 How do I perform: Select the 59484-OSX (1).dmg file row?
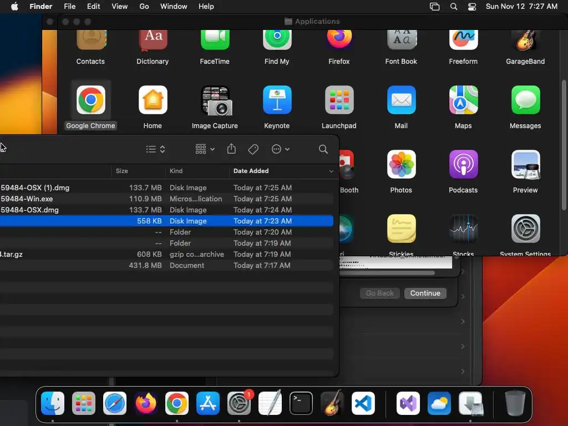click(166, 187)
